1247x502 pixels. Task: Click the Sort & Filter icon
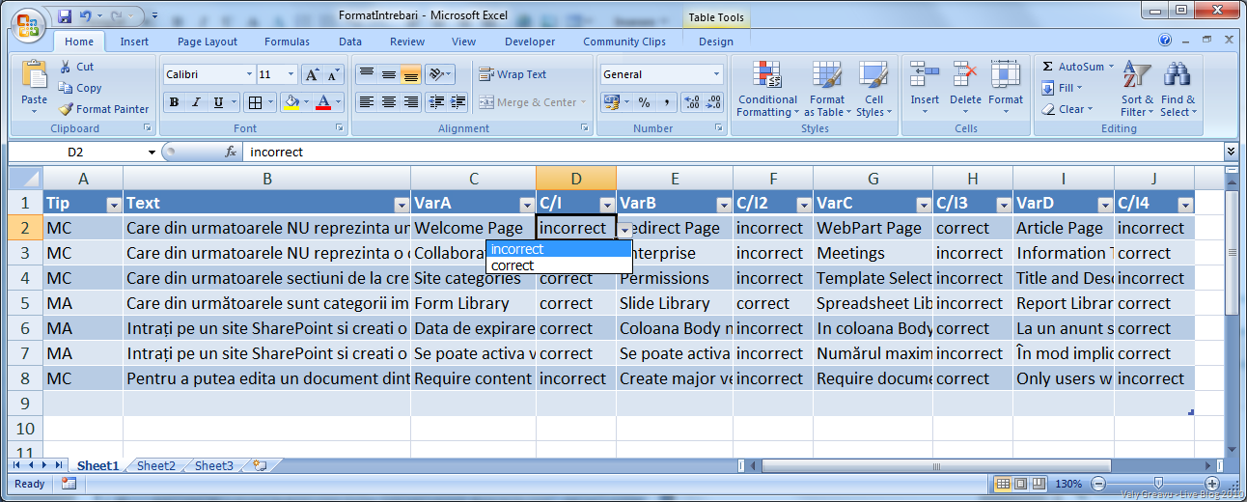pos(1138,75)
